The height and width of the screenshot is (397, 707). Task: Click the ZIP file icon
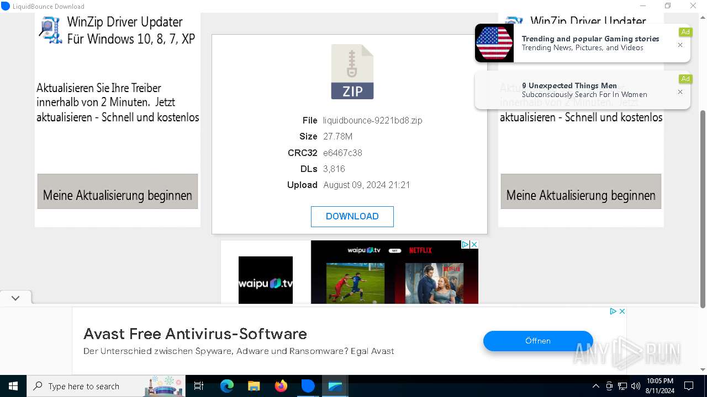pos(352,72)
